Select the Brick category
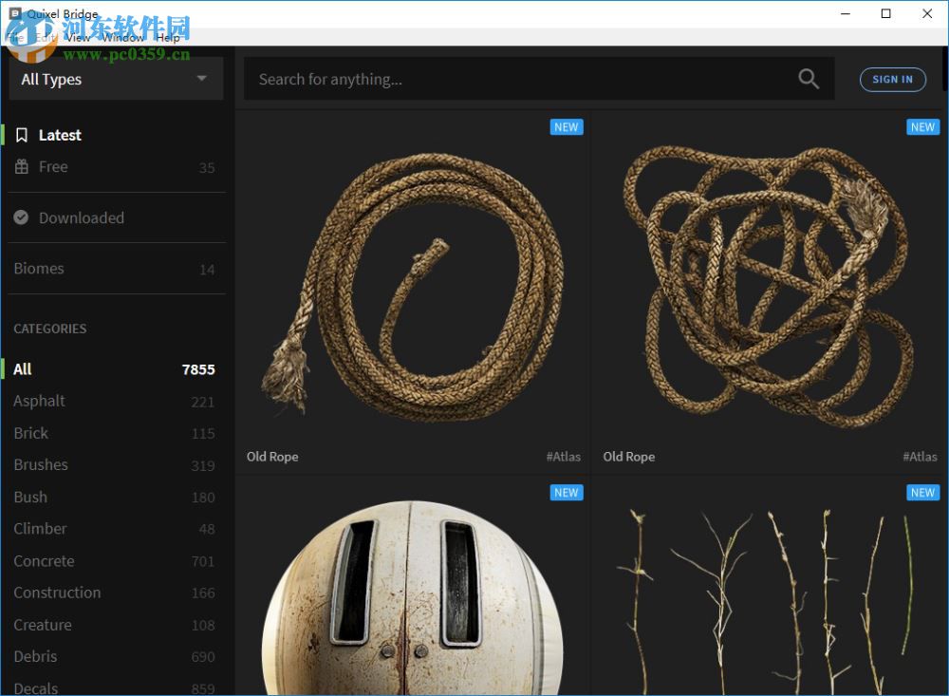Image resolution: width=949 pixels, height=696 pixels. [x=115, y=433]
